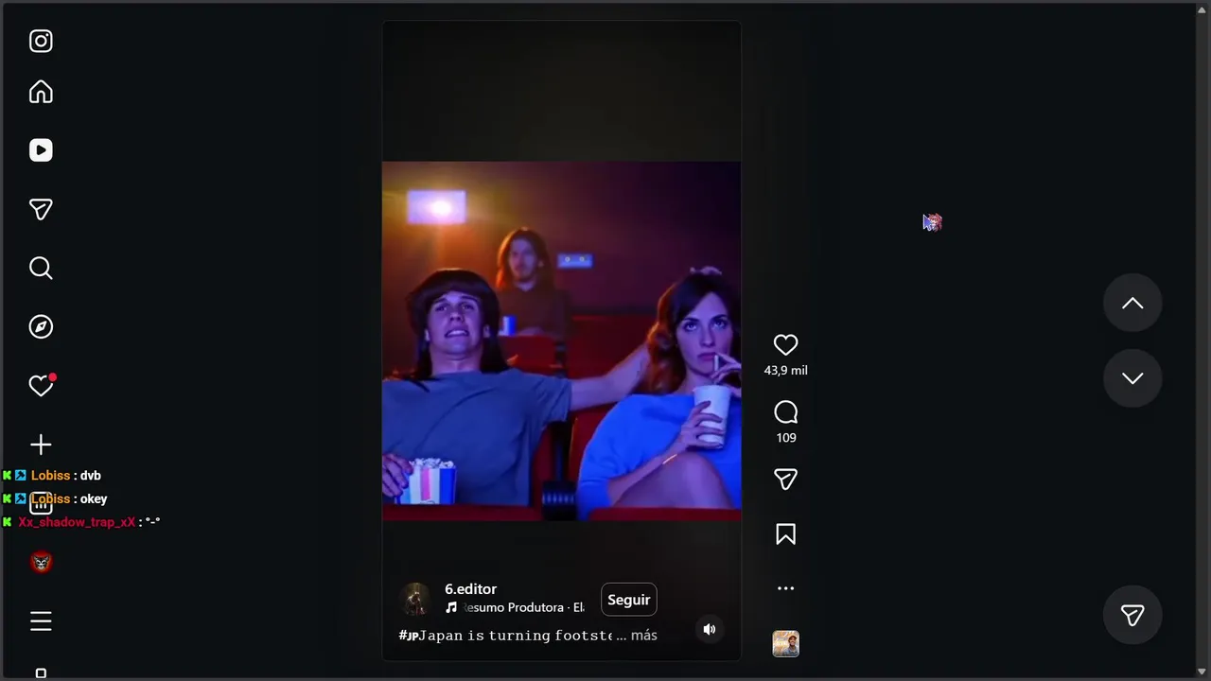Click the reel video to pause
The height and width of the screenshot is (681, 1211).
(x=561, y=340)
